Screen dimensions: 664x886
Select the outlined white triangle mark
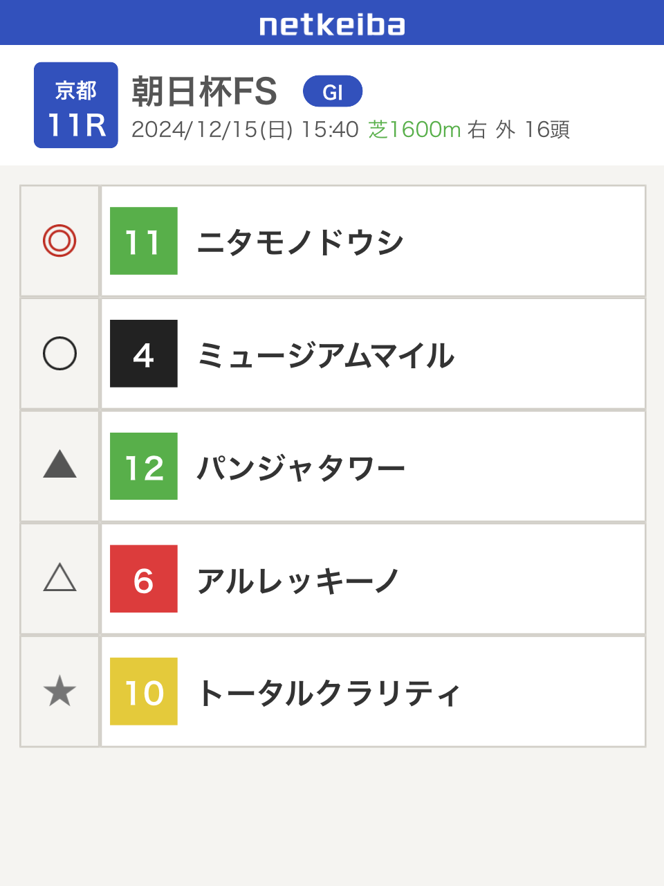[x=59, y=578]
